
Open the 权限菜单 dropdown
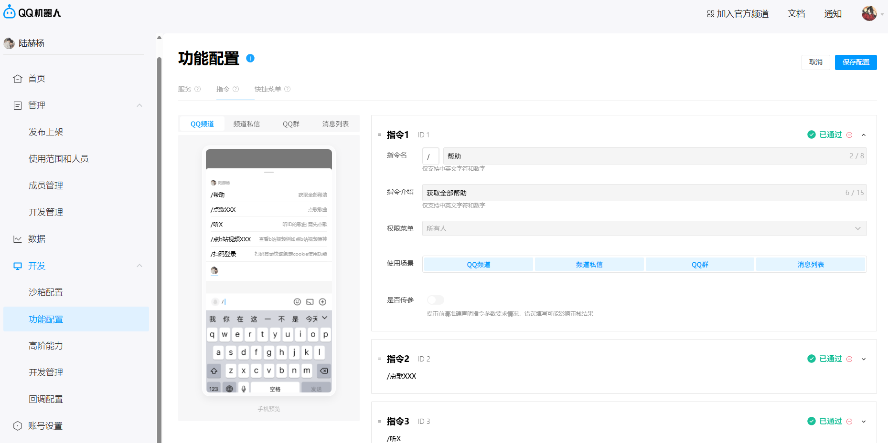tap(644, 228)
